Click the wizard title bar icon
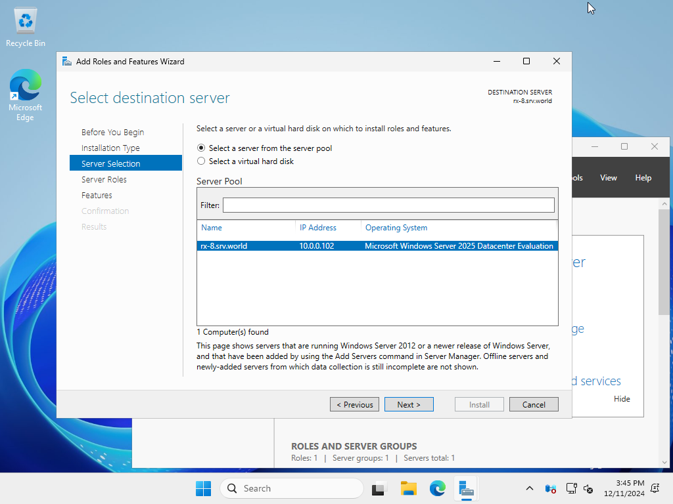Viewport: 673px width, 504px height. click(66, 61)
